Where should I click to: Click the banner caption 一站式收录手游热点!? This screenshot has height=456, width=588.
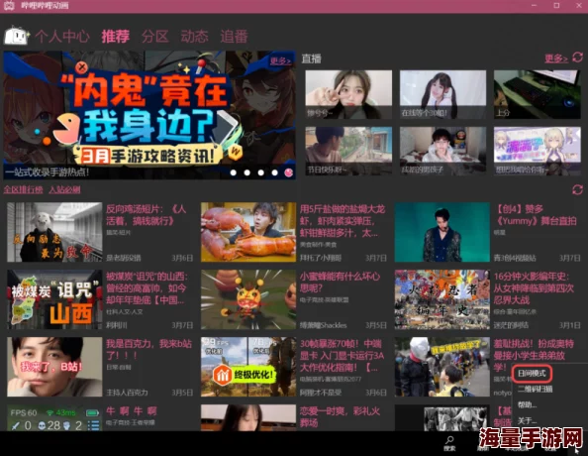(47, 172)
